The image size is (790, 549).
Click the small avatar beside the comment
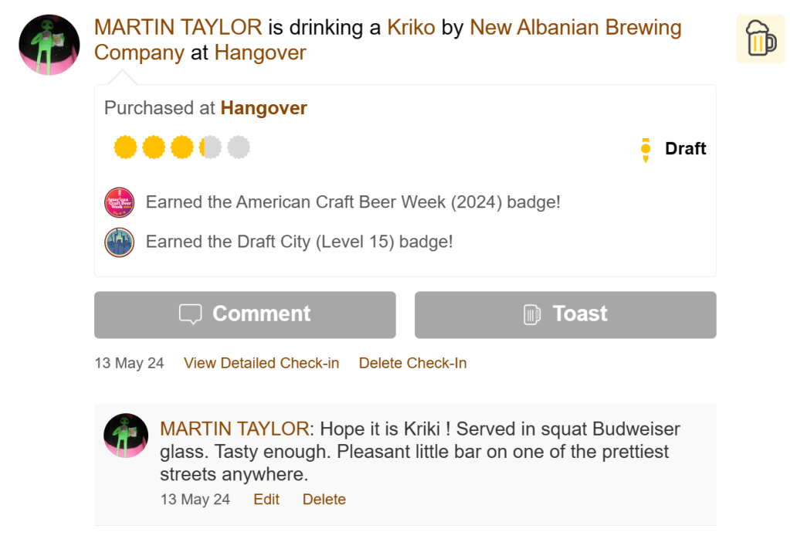coord(126,435)
